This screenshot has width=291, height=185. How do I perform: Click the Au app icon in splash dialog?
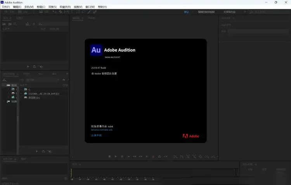pos(96,50)
